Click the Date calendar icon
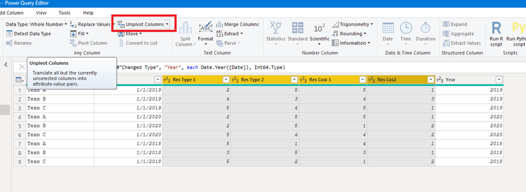 pos(388,27)
